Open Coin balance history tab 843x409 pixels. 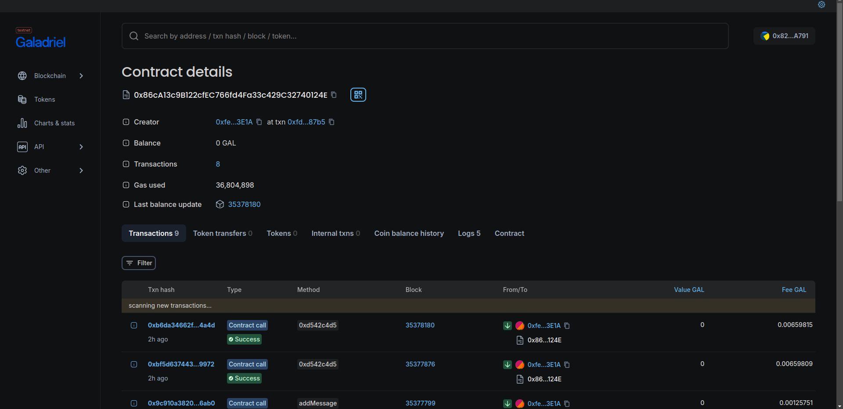click(409, 233)
